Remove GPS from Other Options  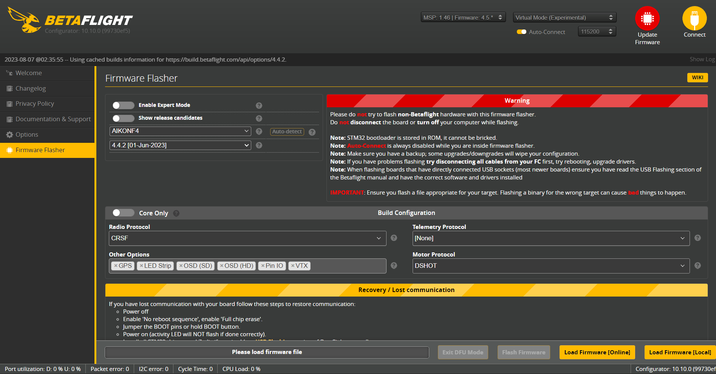click(x=116, y=266)
